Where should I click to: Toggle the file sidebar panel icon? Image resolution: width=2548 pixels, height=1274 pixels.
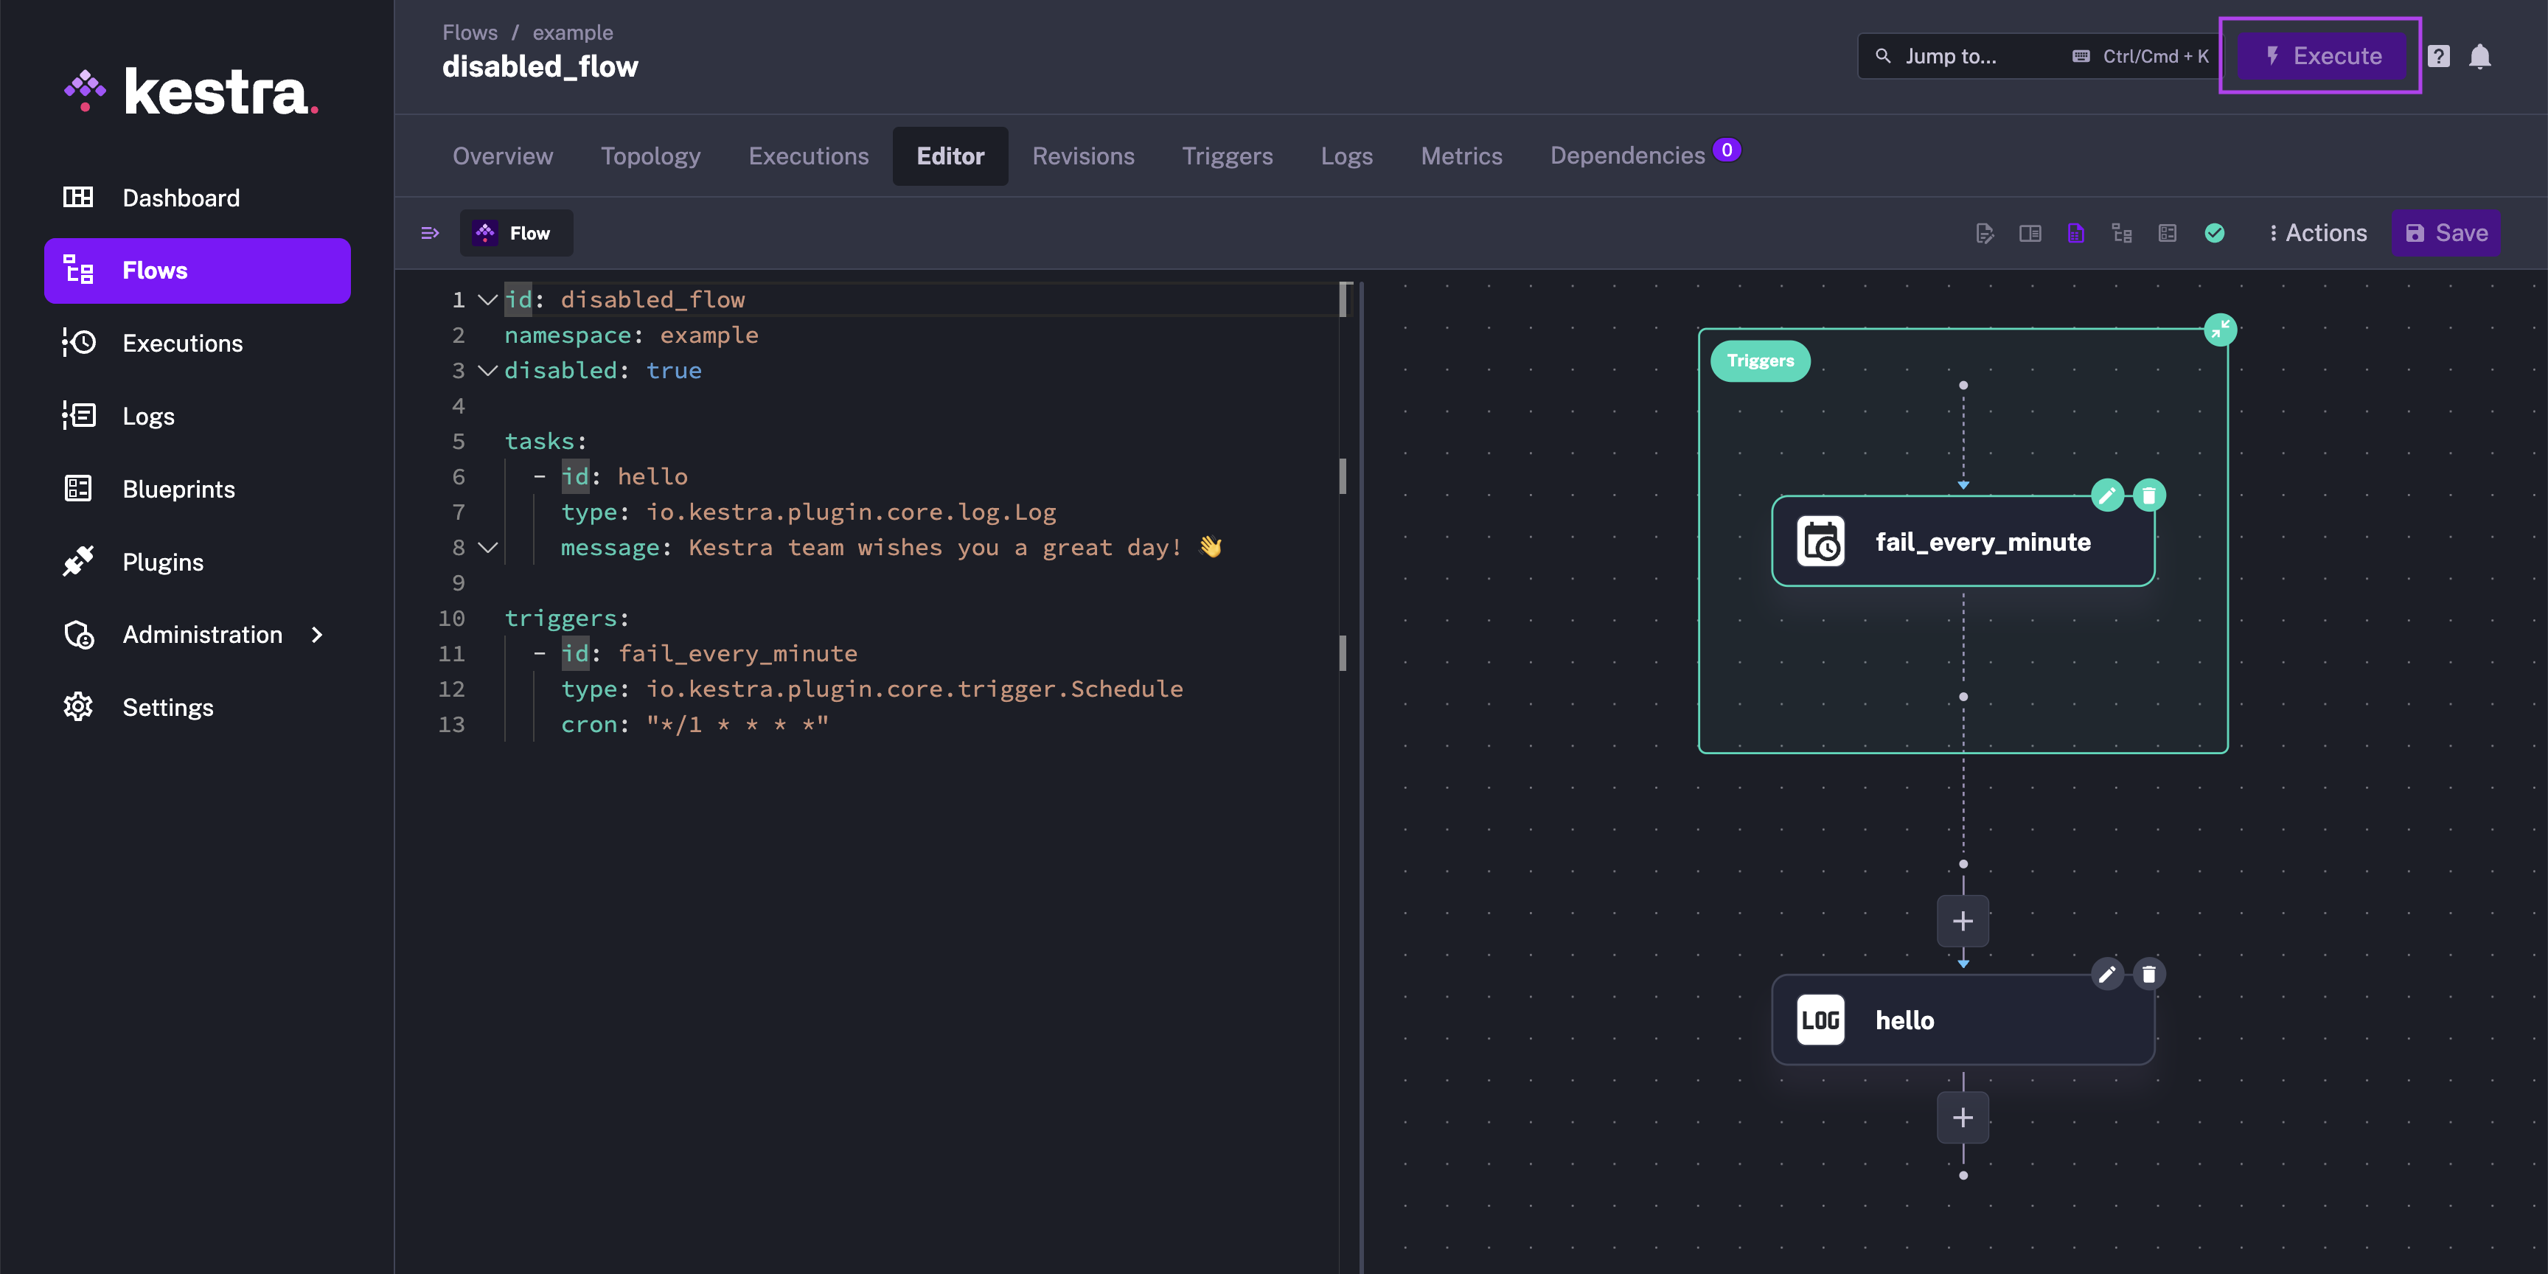point(429,234)
